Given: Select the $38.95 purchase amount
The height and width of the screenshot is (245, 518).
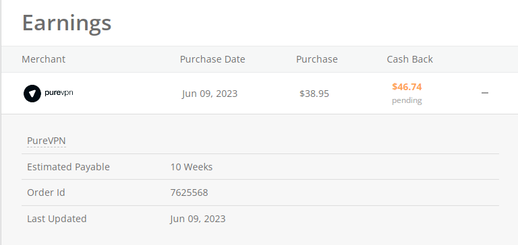Looking at the screenshot, I should (x=314, y=94).
